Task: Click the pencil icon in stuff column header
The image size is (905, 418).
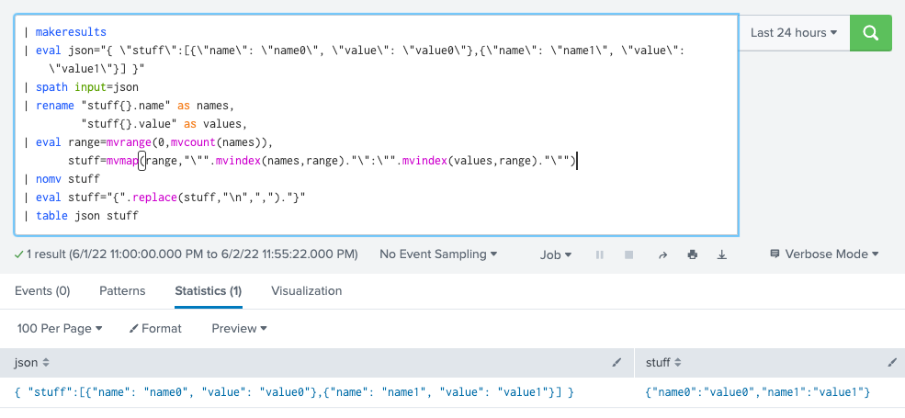Action: 890,364
